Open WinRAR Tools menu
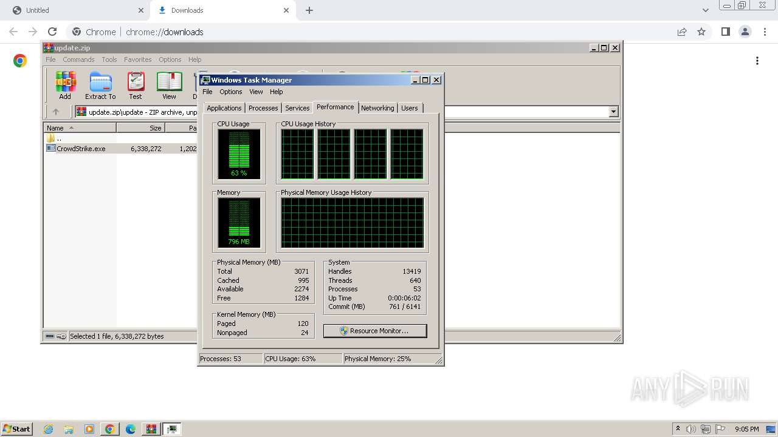 click(x=109, y=59)
